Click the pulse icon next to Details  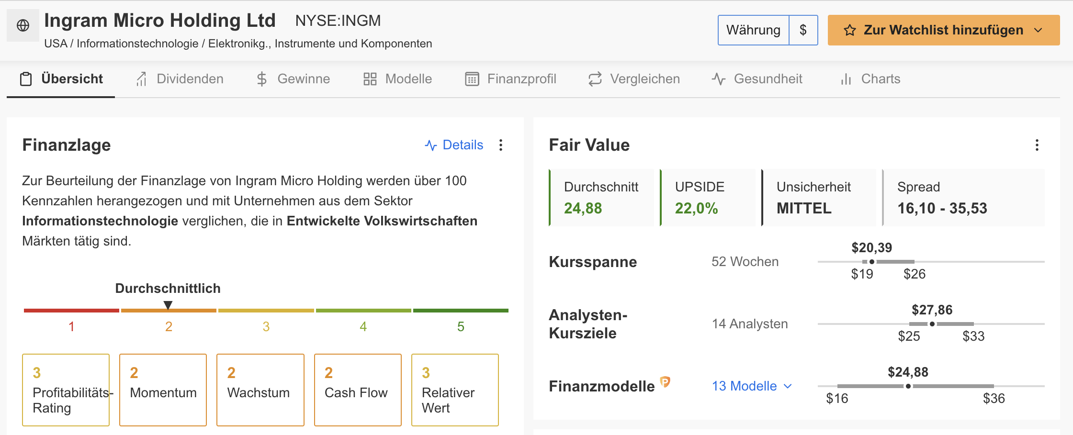pyautogui.click(x=431, y=145)
